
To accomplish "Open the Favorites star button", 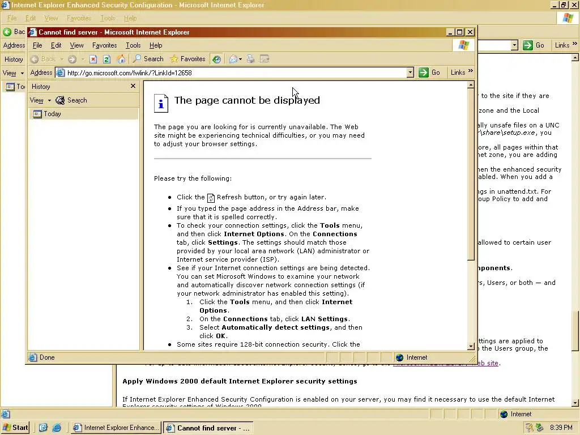I will (x=187, y=59).
